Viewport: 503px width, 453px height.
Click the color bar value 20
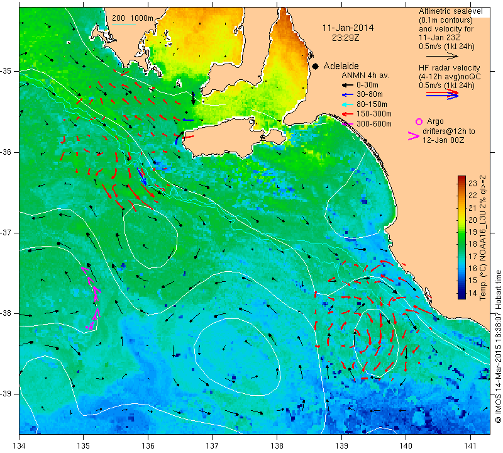pos(473,220)
